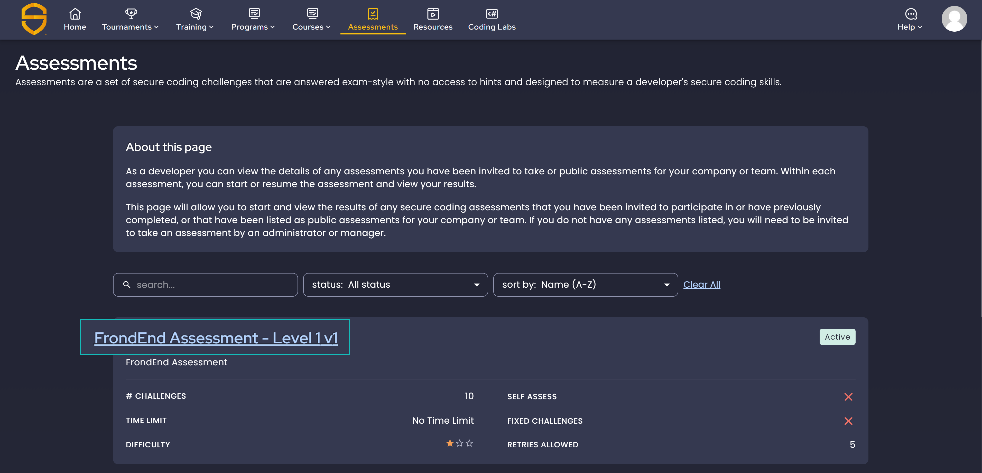Click the Assessments checklist icon
The height and width of the screenshot is (473, 982).
[x=373, y=14]
